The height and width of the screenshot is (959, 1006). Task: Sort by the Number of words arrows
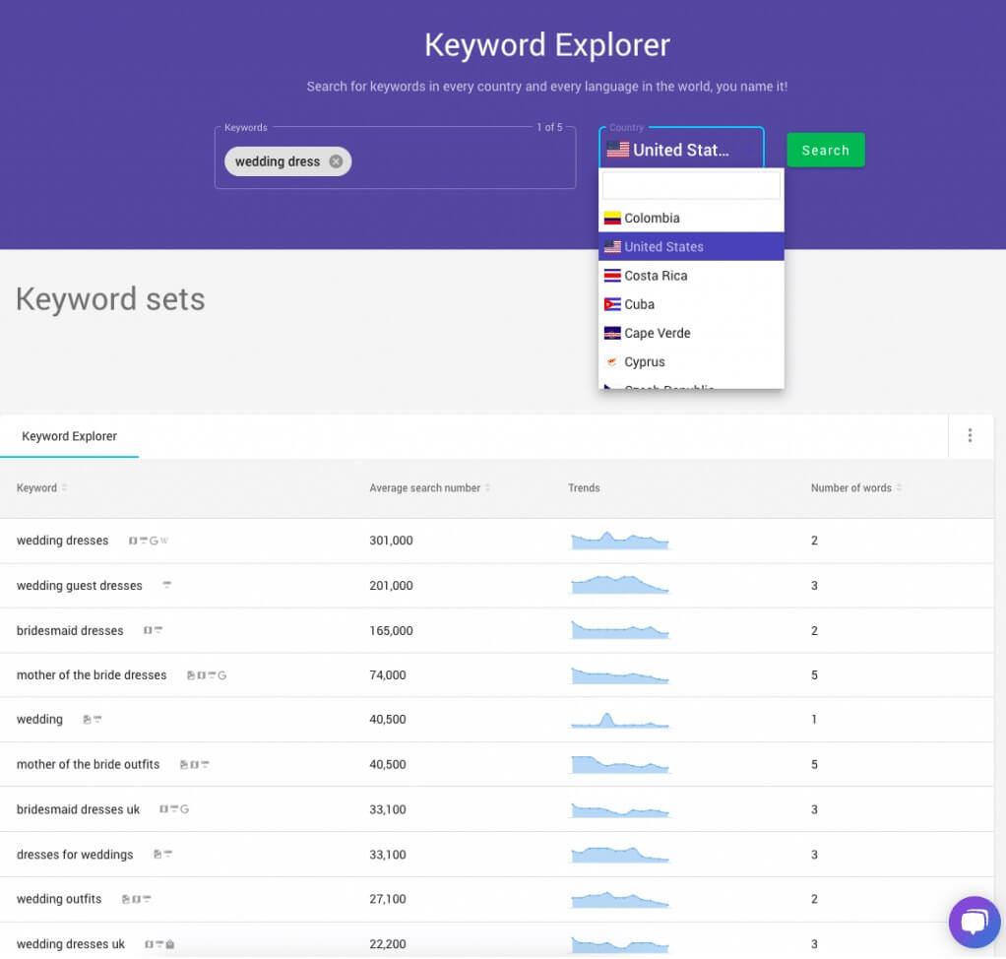[899, 487]
